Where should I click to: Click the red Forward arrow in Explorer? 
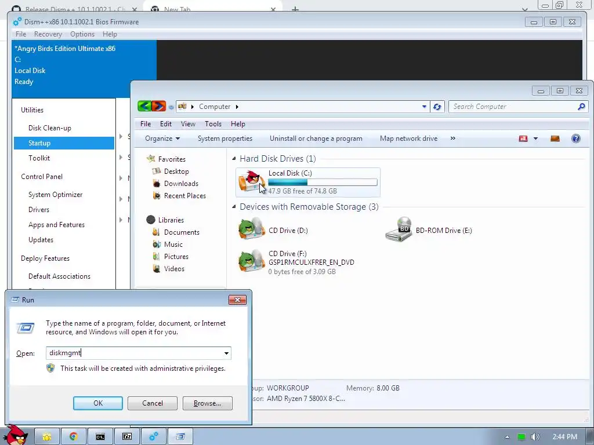pos(159,107)
